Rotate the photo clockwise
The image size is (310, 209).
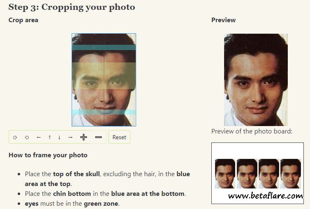coord(15,138)
